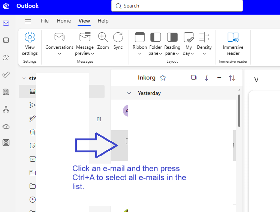This screenshot has width=280, height=212.
Task: Open Mail in the left app bar
Action: 6,23
